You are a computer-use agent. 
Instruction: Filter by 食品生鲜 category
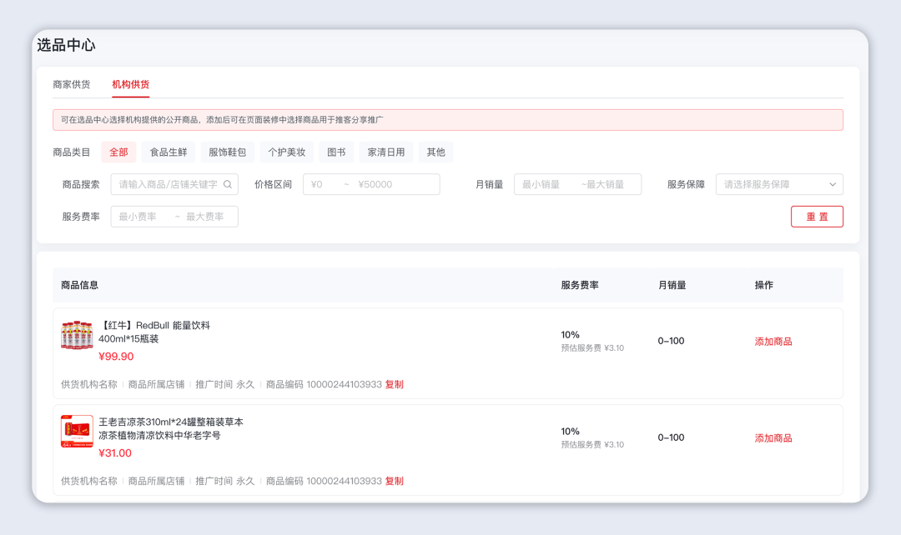pyautogui.click(x=169, y=152)
